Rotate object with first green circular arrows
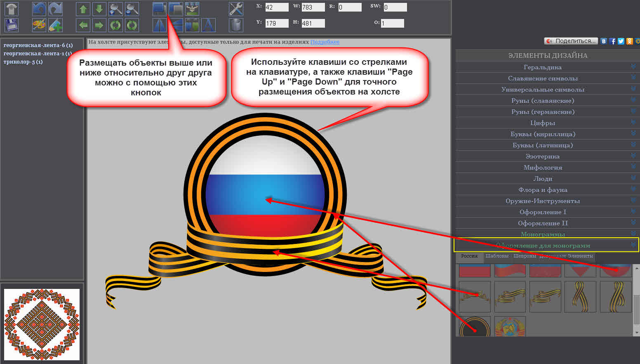This screenshot has width=640, height=364. (115, 25)
